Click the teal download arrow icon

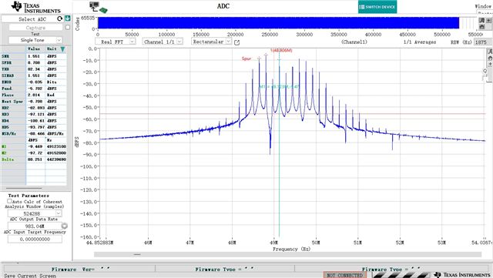[x=68, y=18]
